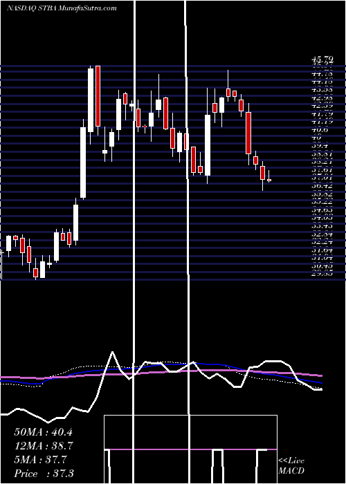This screenshot has width=346, height=484.
Task: Click the NASDAQ STBA MunafaSutra.com title text
Action: pos(62,8)
